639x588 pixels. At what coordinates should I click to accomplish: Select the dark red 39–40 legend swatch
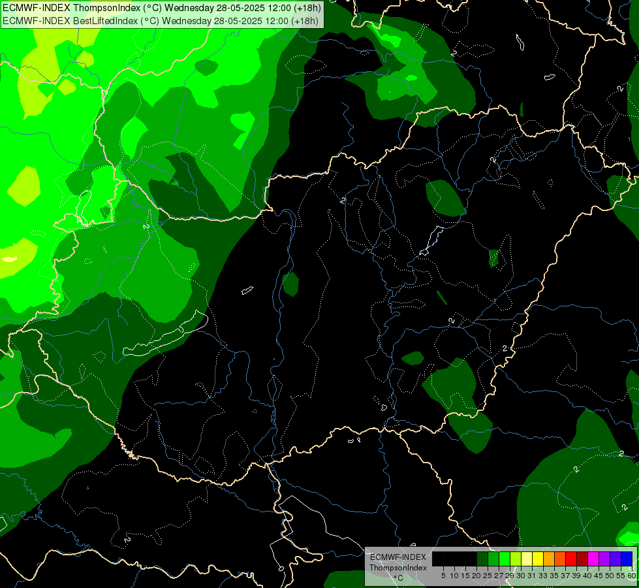click(582, 559)
